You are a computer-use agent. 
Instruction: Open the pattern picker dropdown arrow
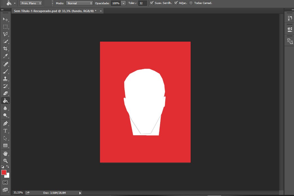coord(52,3)
